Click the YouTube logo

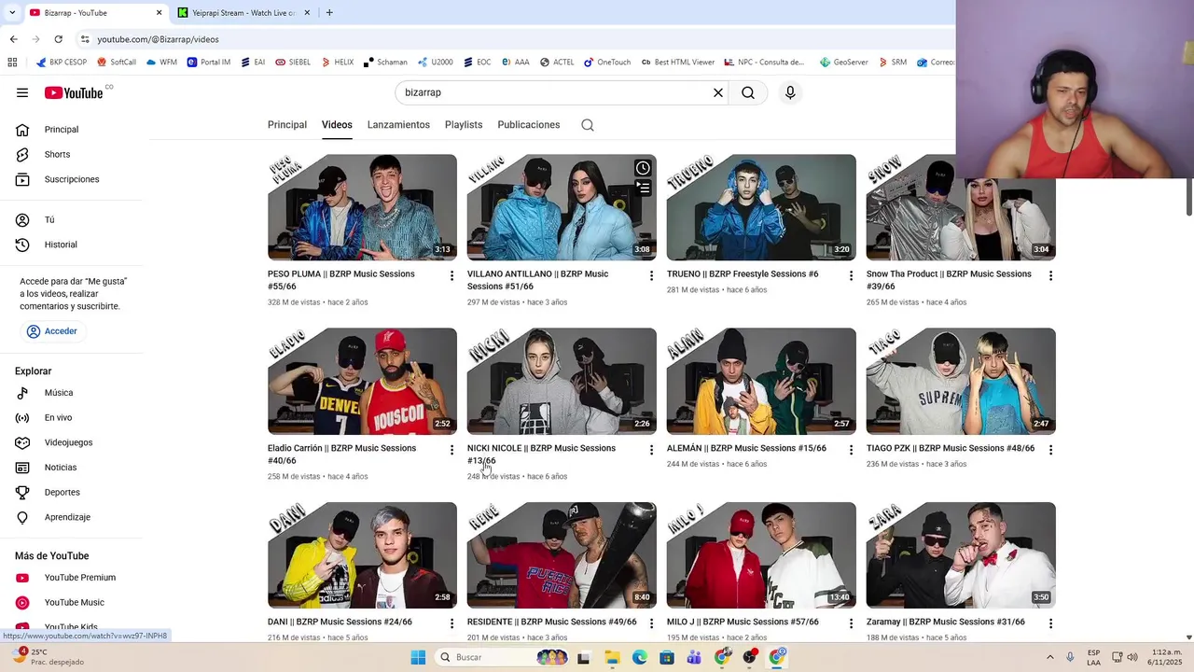(74, 92)
